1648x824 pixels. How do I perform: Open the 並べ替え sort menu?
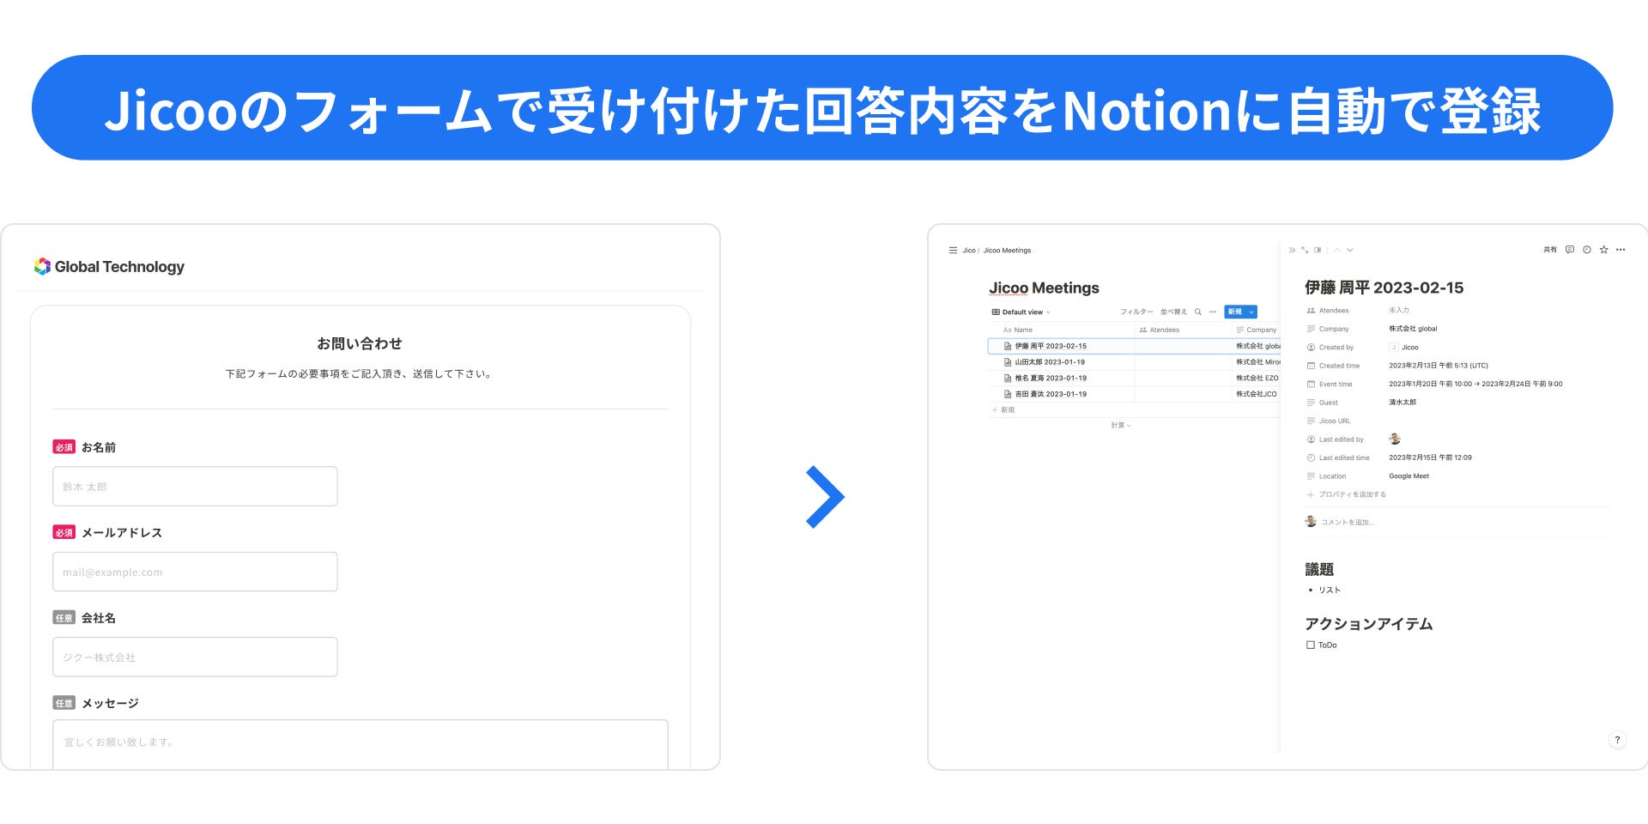click(x=1173, y=312)
